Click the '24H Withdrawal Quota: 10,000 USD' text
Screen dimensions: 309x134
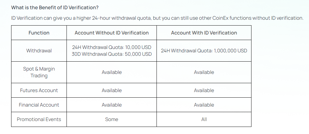point(112,47)
